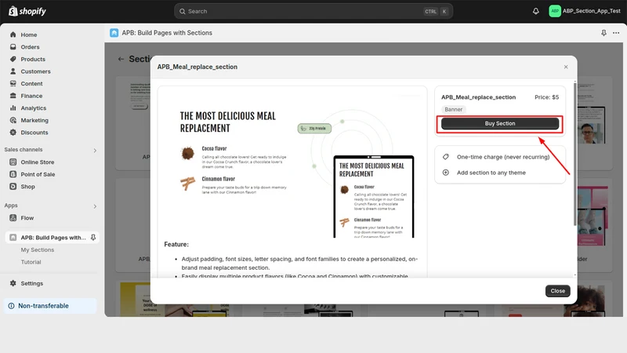Click the Home house icon
The image size is (627, 353).
coord(13,35)
